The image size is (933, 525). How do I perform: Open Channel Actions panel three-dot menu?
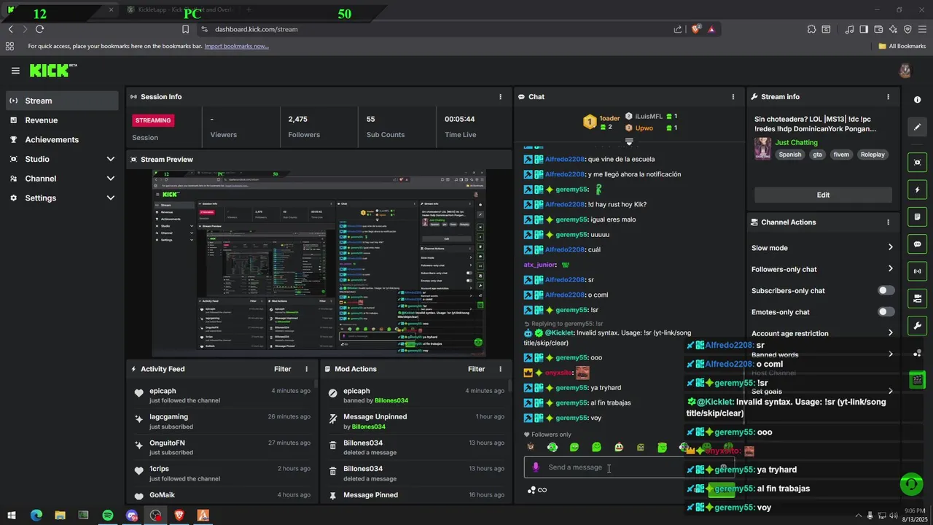click(x=888, y=222)
